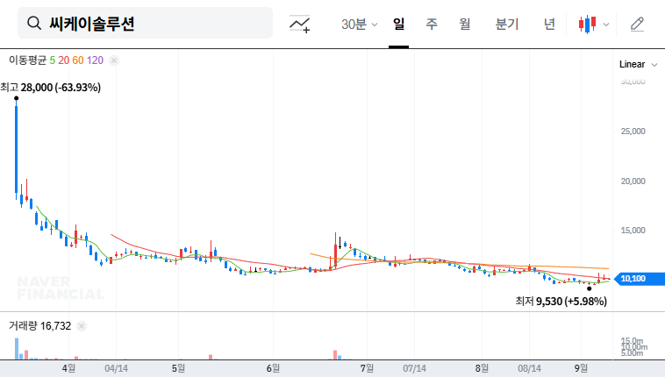Click the 20,000 price axis label
This screenshot has width=665, height=377.
633,181
